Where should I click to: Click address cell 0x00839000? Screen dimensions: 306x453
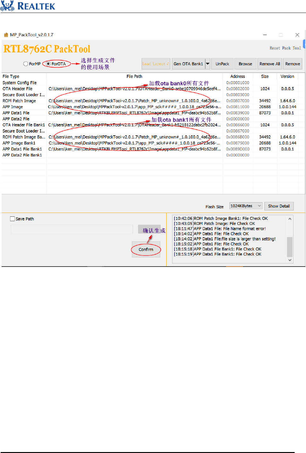(238, 113)
